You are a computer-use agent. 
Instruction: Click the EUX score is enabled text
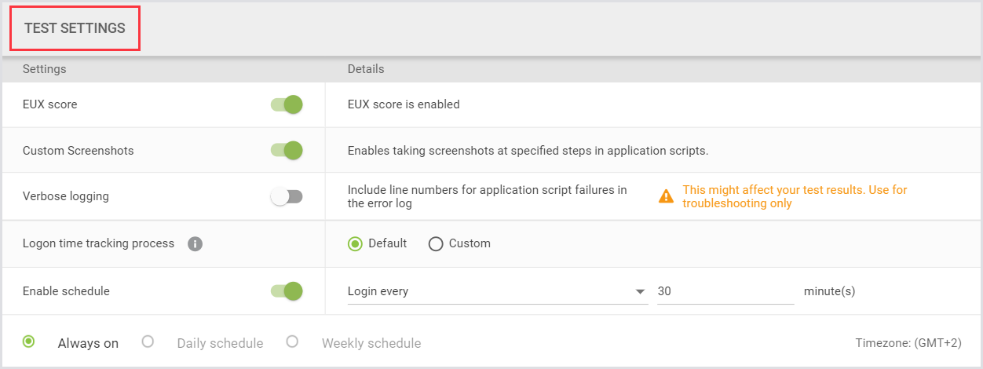click(404, 104)
